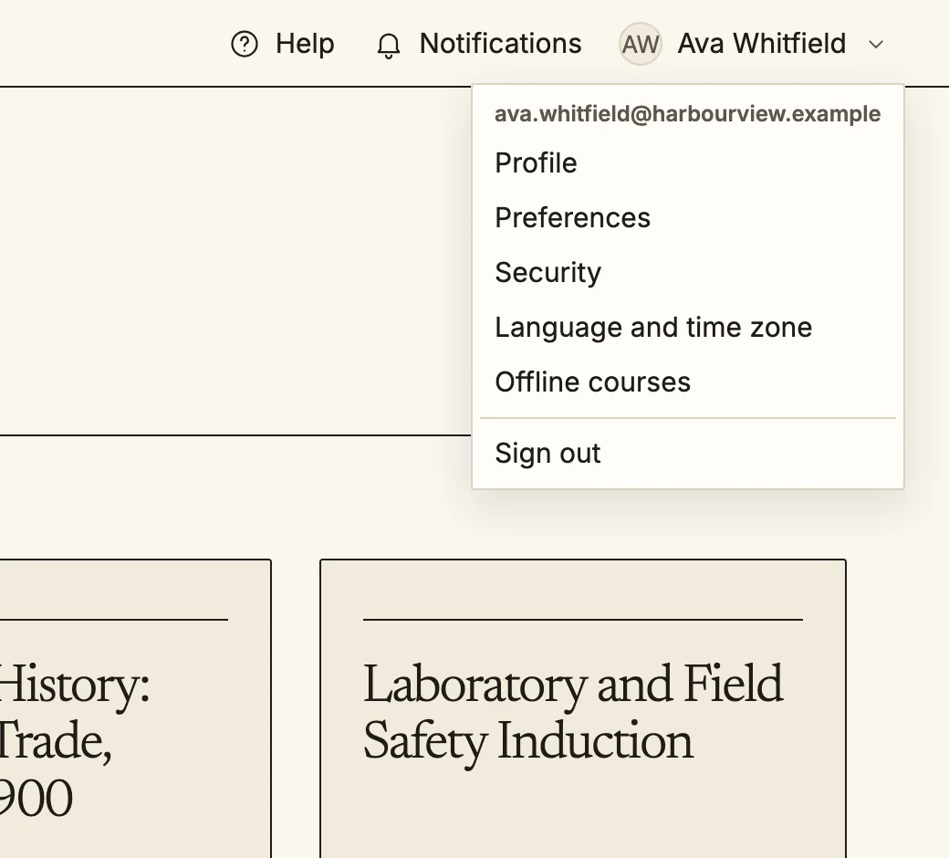Open the Help link text
Screen dimensions: 949x858
[x=305, y=44]
